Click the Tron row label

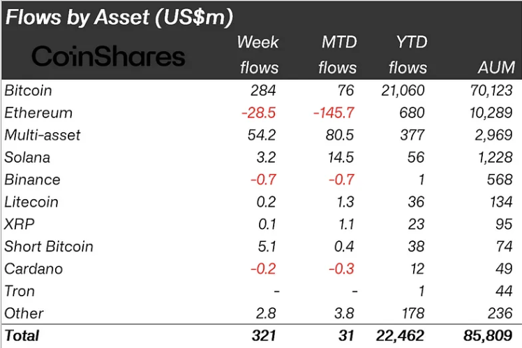[x=20, y=291]
